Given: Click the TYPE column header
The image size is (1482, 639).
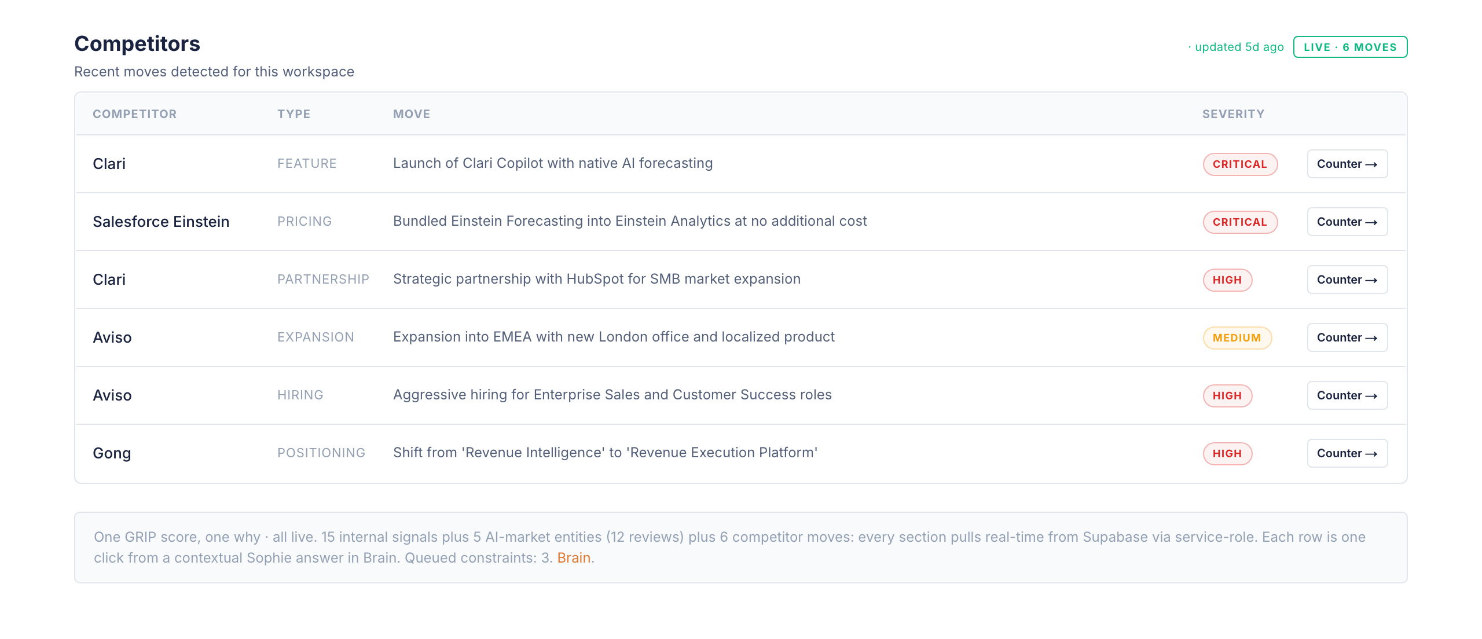Looking at the screenshot, I should coord(294,114).
